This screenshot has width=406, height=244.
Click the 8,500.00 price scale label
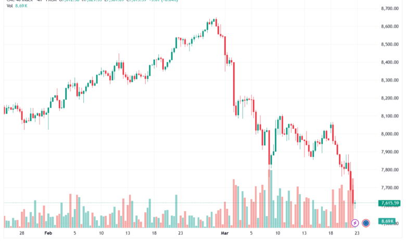point(390,45)
